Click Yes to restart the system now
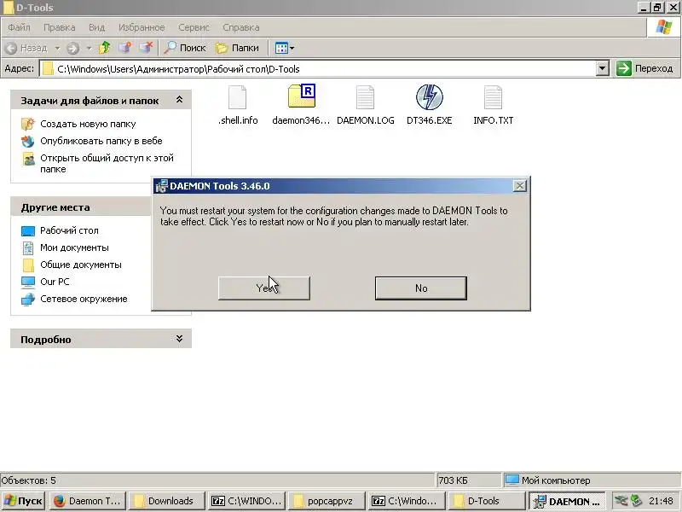The width and height of the screenshot is (682, 512). 264,288
